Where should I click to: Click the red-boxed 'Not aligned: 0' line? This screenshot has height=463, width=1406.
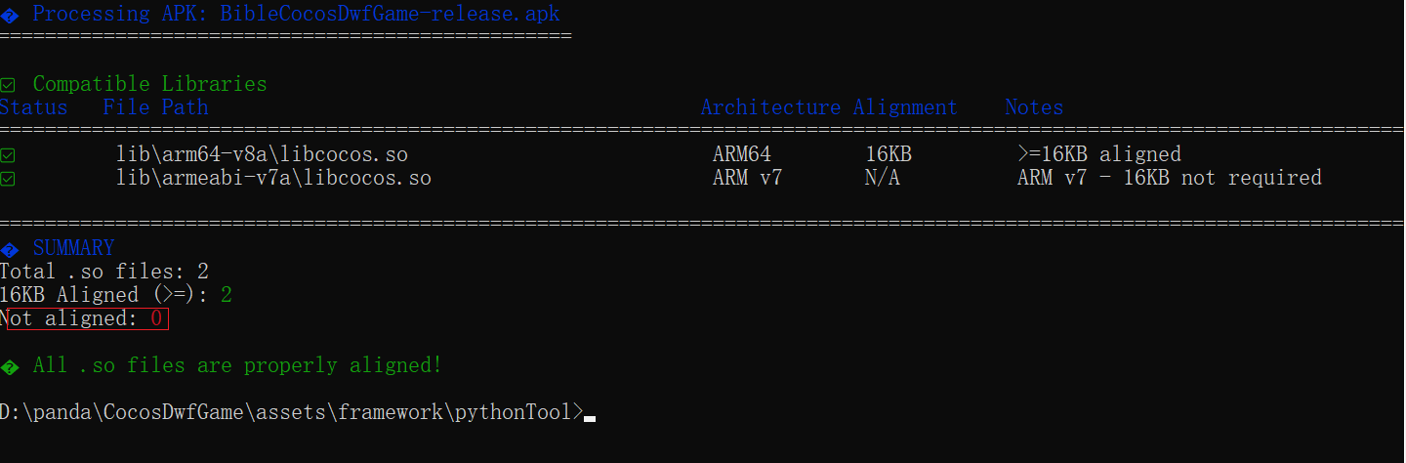pos(84,318)
